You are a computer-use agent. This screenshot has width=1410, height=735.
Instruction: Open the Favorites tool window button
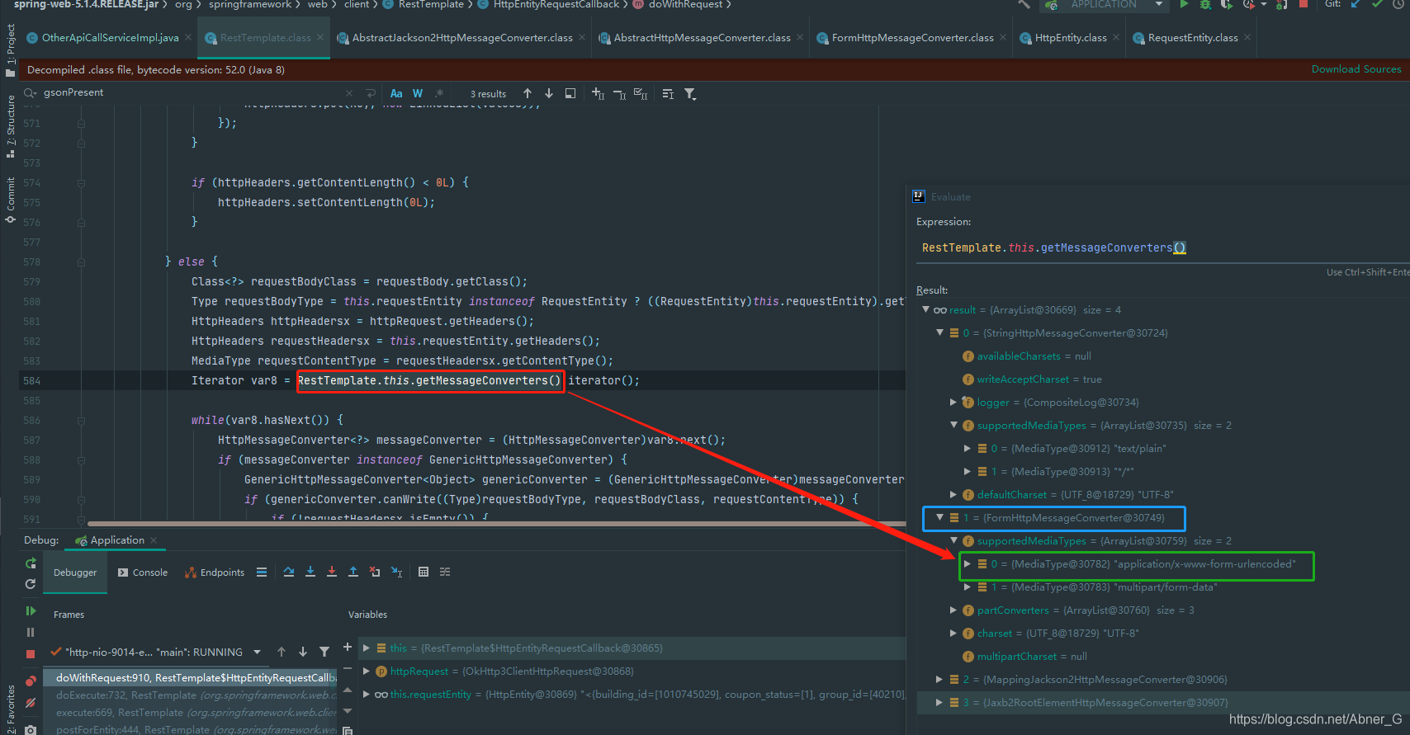point(10,709)
